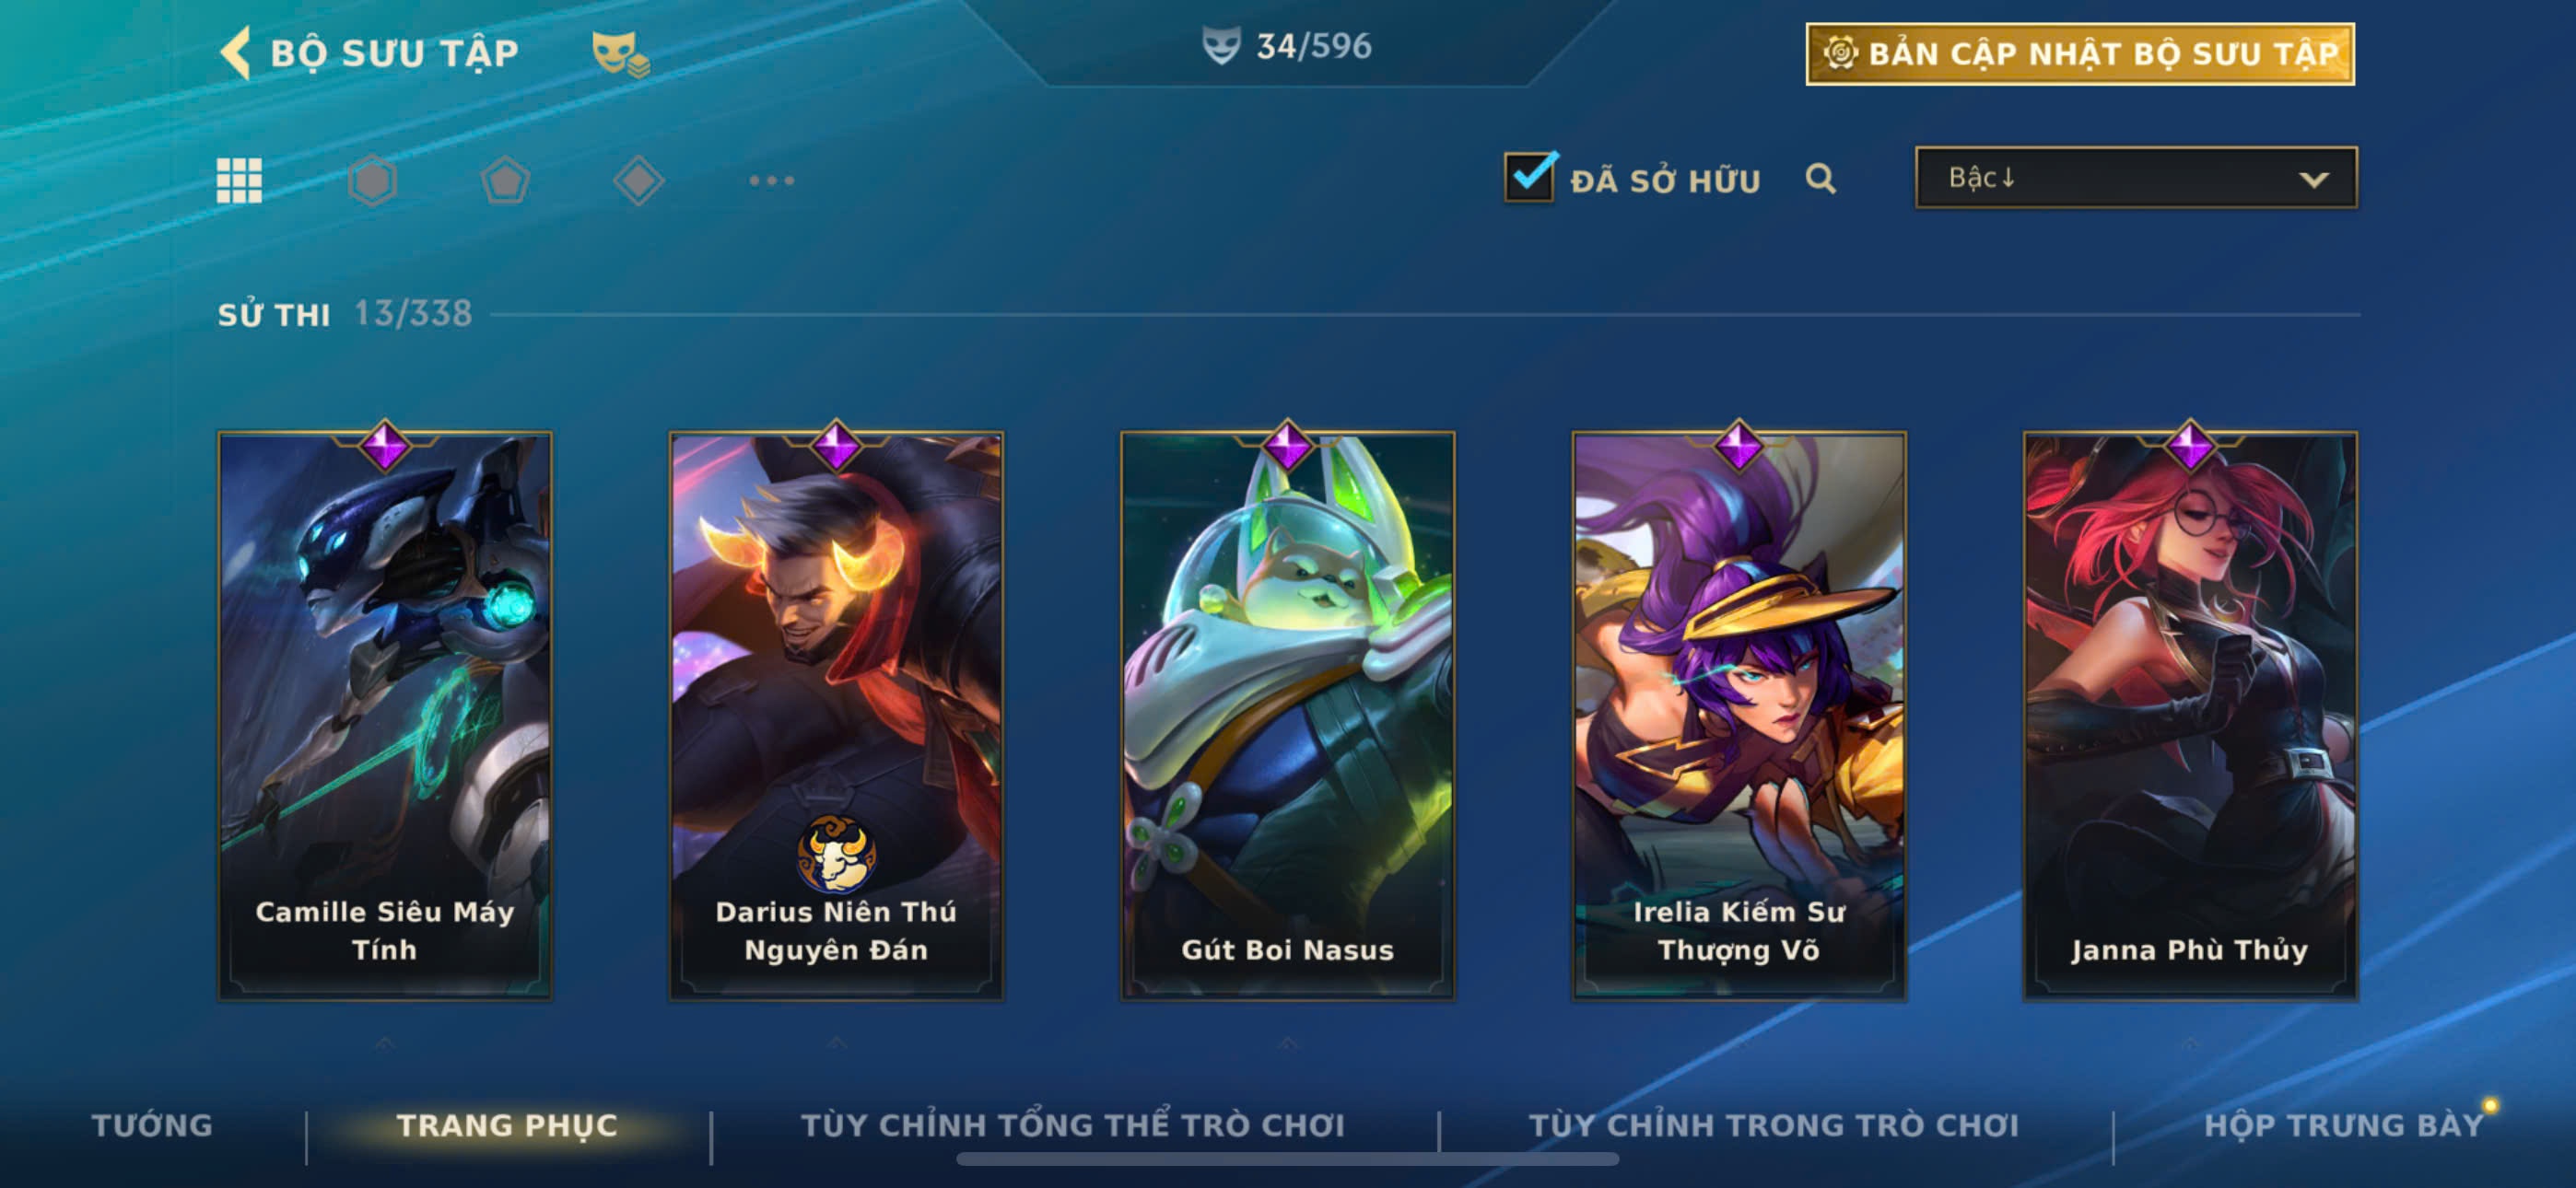This screenshot has height=1188, width=2576.
Task: Select Gút Boi Nasus skin card
Action: coord(1287,715)
